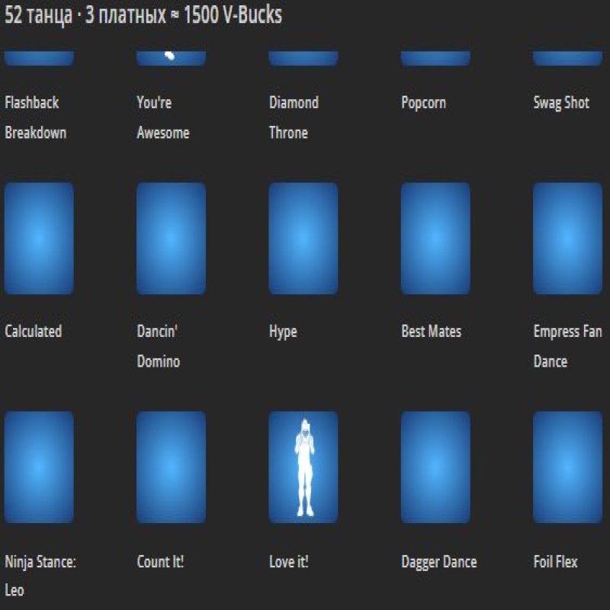Click the Hype emote preview image
610x610 pixels.
pos(303,238)
